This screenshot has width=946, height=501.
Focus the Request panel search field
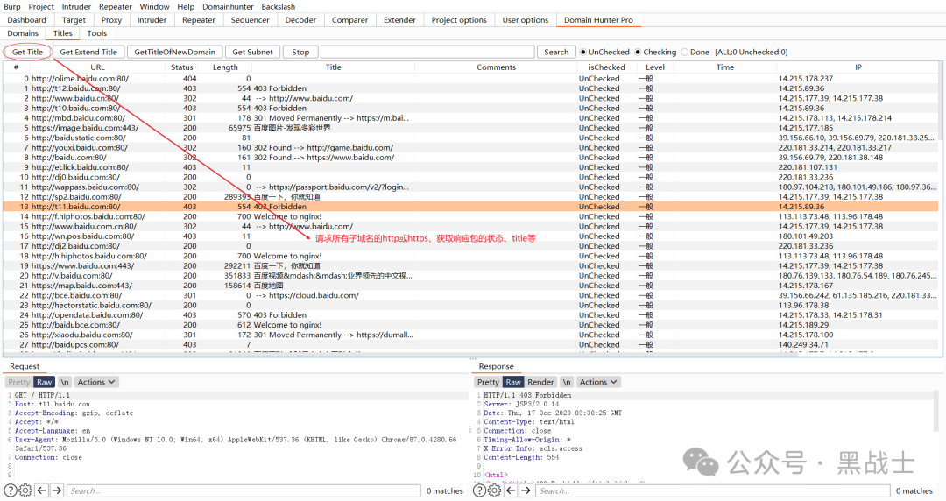(244, 490)
